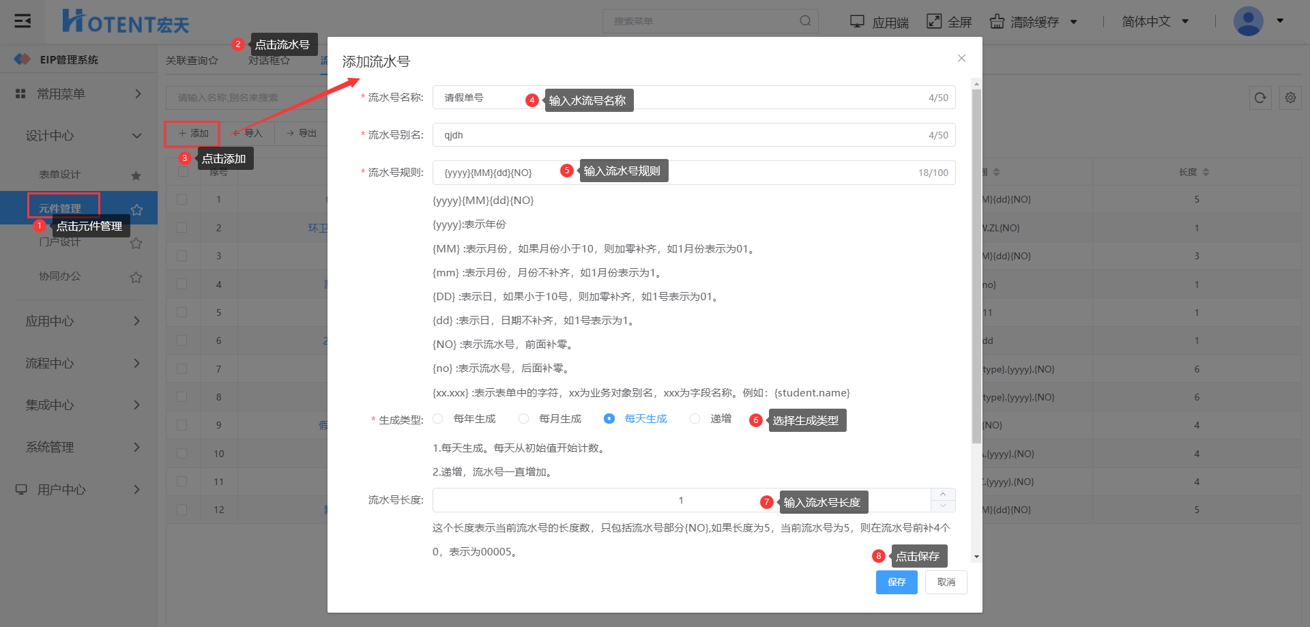This screenshot has height=627, width=1310.
Task: Click the 取消 button
Action: click(x=946, y=582)
